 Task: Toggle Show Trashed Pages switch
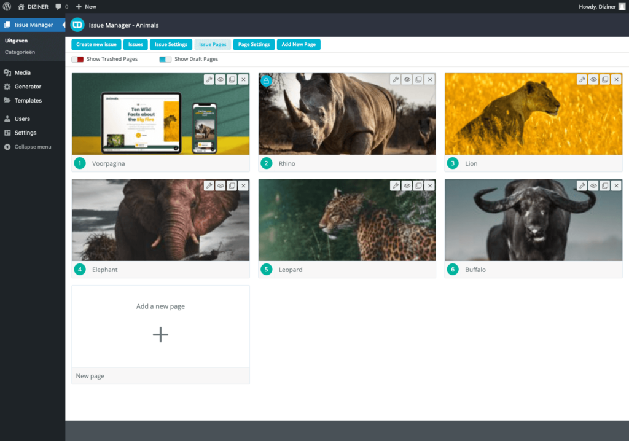[77, 60]
